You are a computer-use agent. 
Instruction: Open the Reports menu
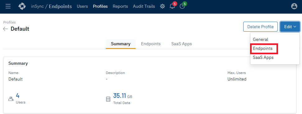pyautogui.click(x=120, y=6)
